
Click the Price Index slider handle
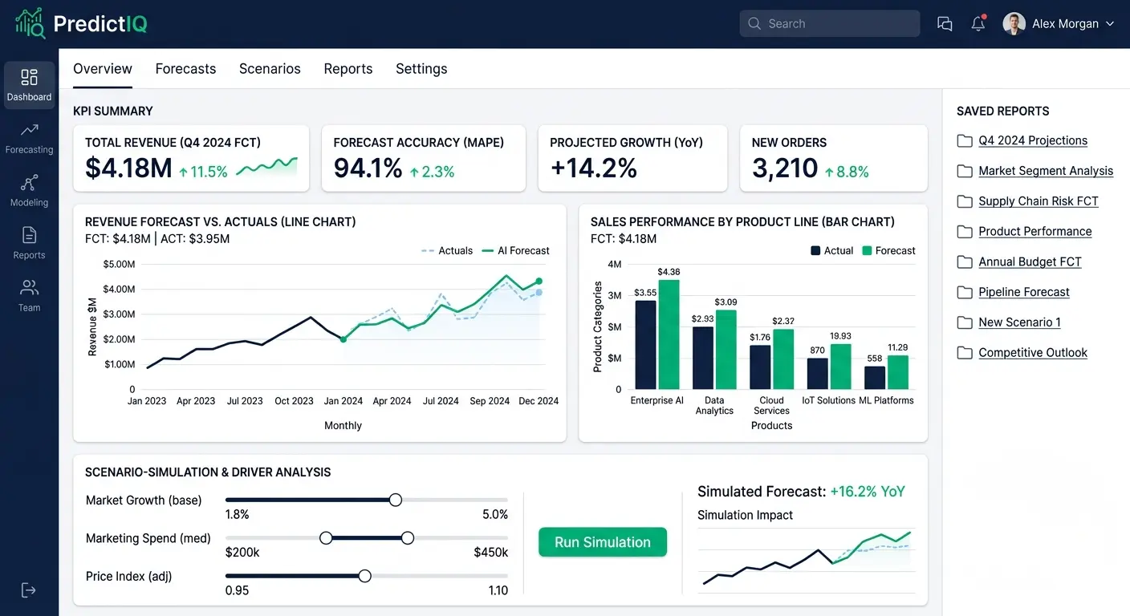point(365,576)
